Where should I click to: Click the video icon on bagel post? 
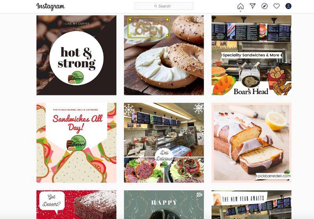click(199, 20)
